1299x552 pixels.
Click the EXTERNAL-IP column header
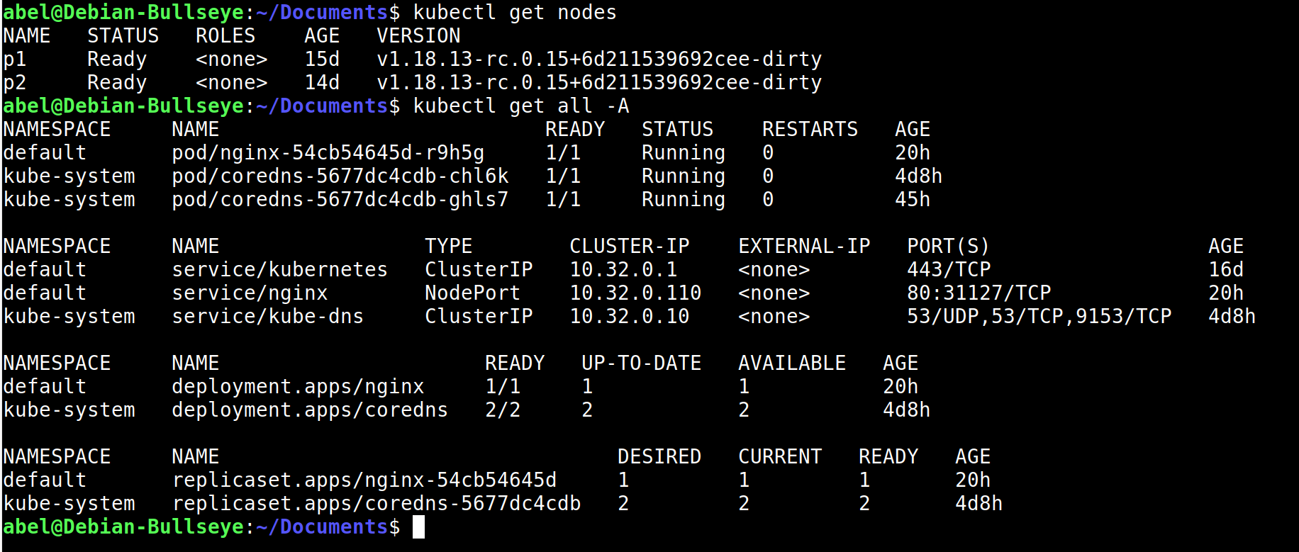[804, 247]
